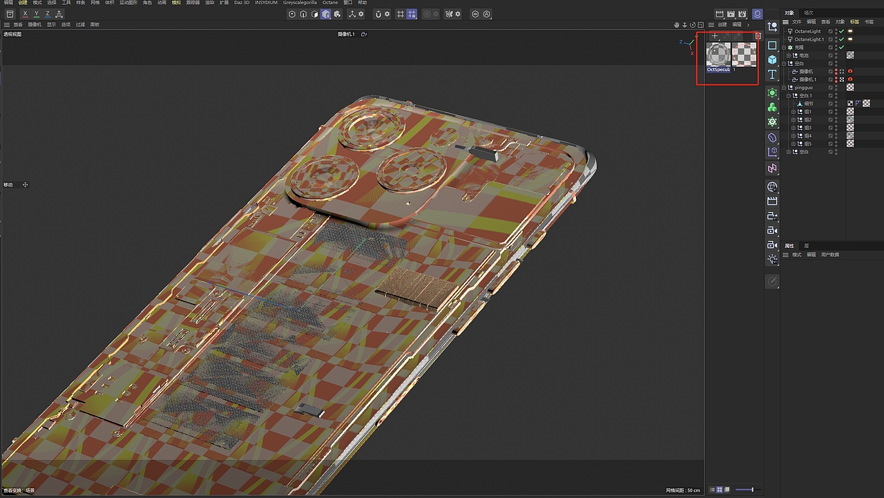Switch to the 场次 tab
Viewport: 884px width, 498px height.
(809, 12)
